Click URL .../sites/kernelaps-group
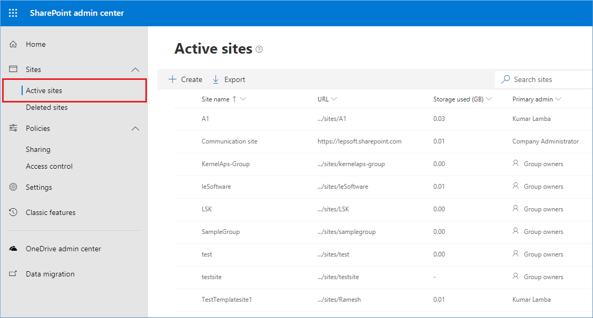This screenshot has width=593, height=318. point(351,164)
